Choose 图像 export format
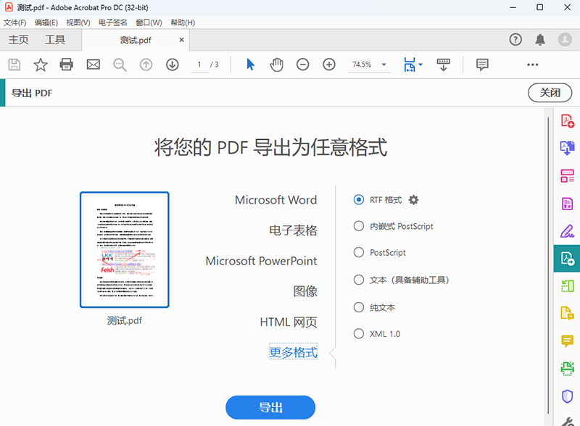Image resolution: width=580 pixels, height=426 pixels. (x=305, y=291)
